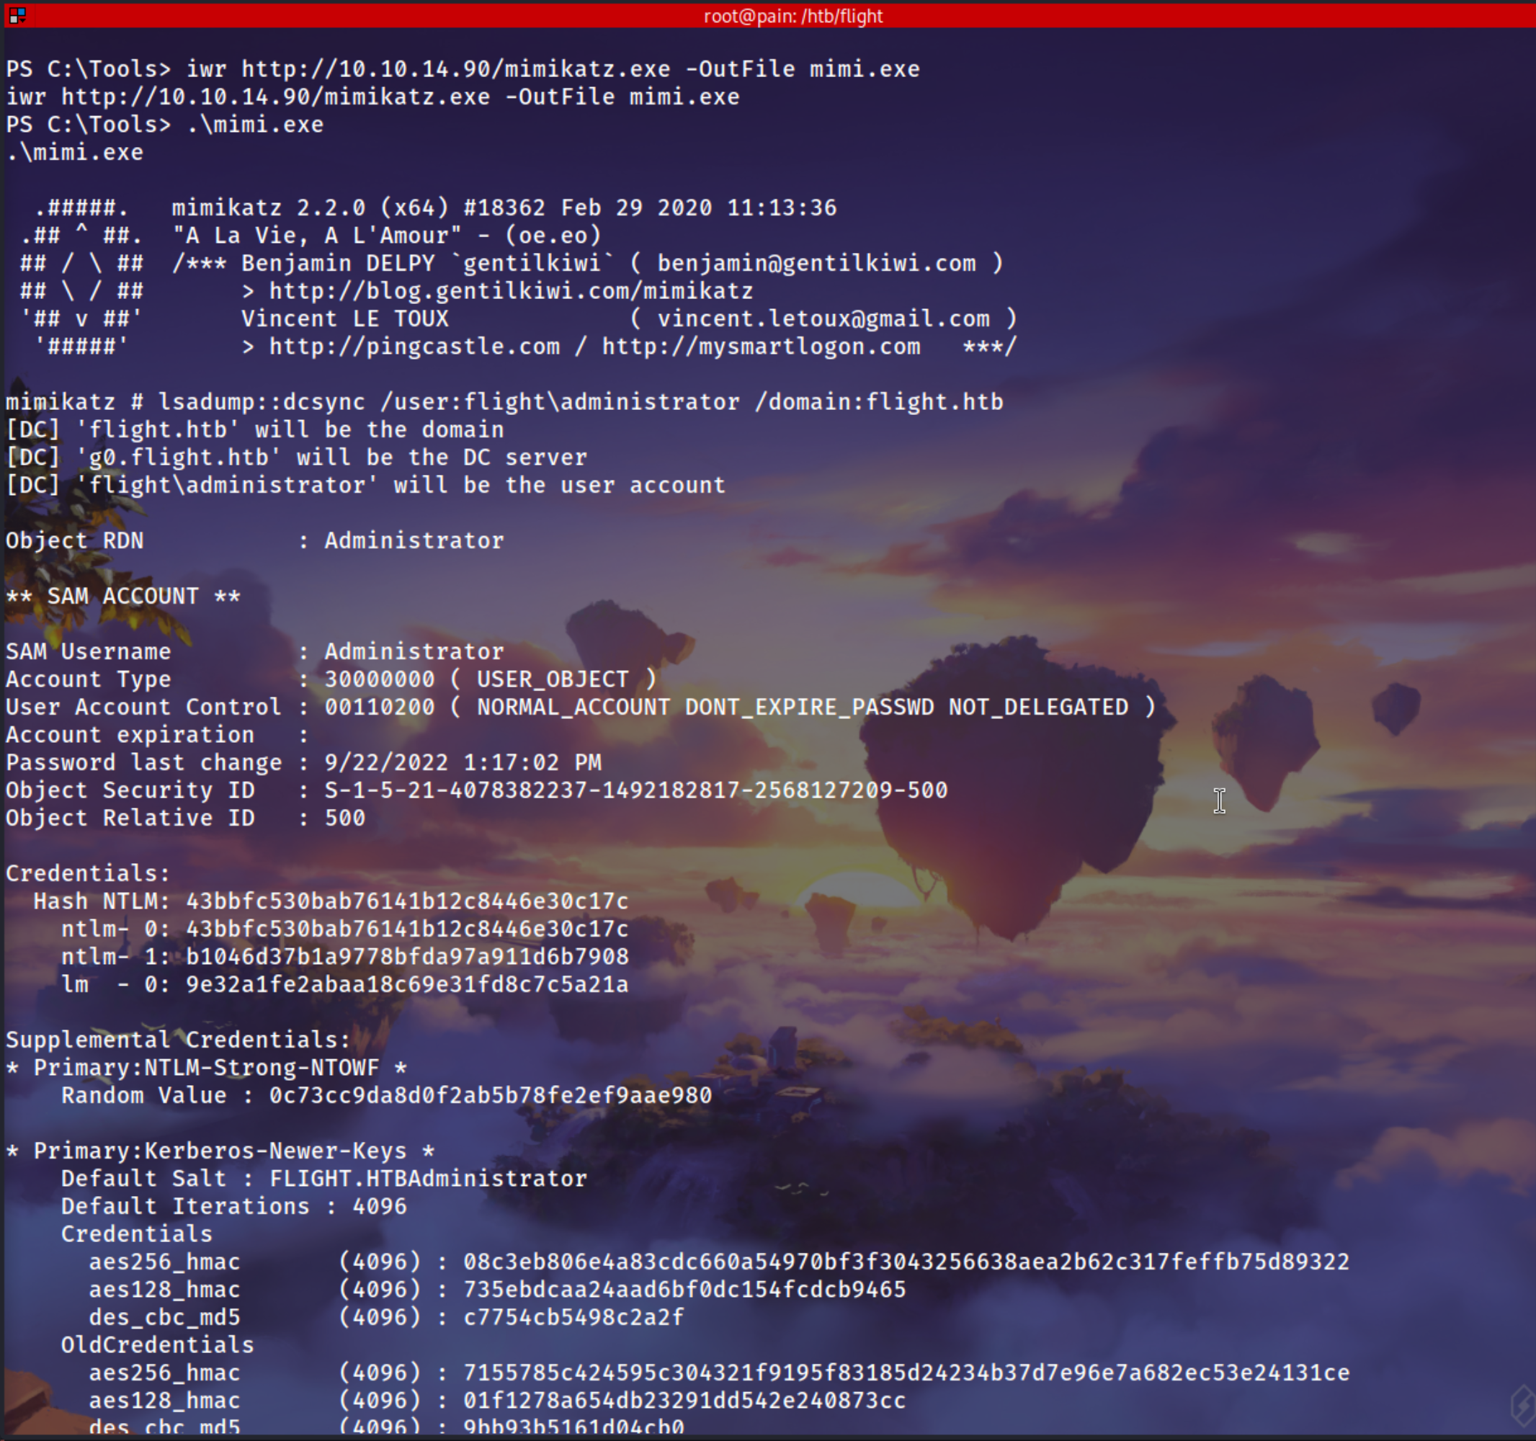Click the Object Security ID SID string

click(635, 790)
